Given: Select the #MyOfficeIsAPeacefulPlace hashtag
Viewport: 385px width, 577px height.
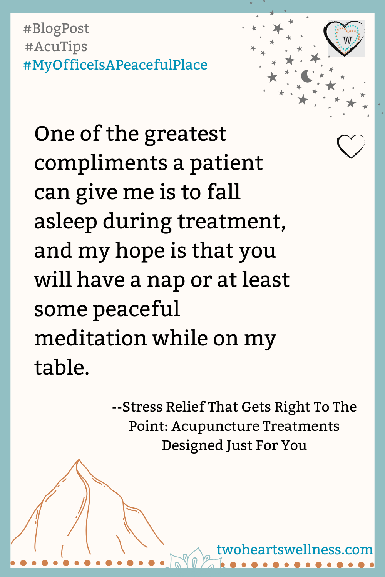Looking at the screenshot, I should 115,65.
